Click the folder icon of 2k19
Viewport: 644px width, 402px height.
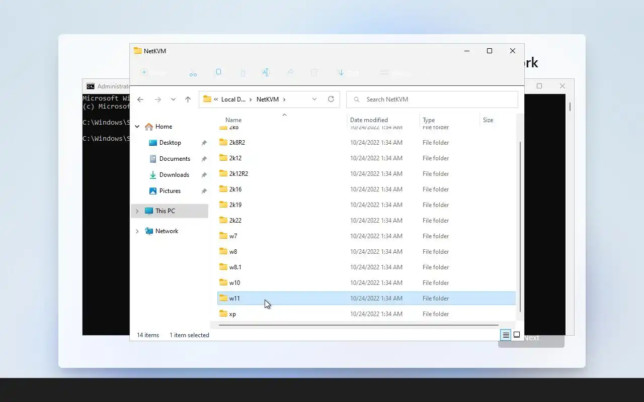point(223,205)
